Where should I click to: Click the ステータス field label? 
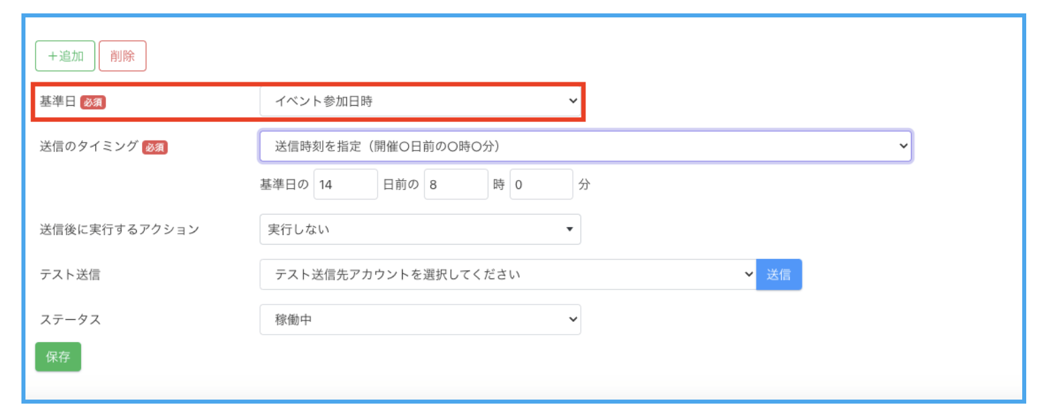[70, 320]
